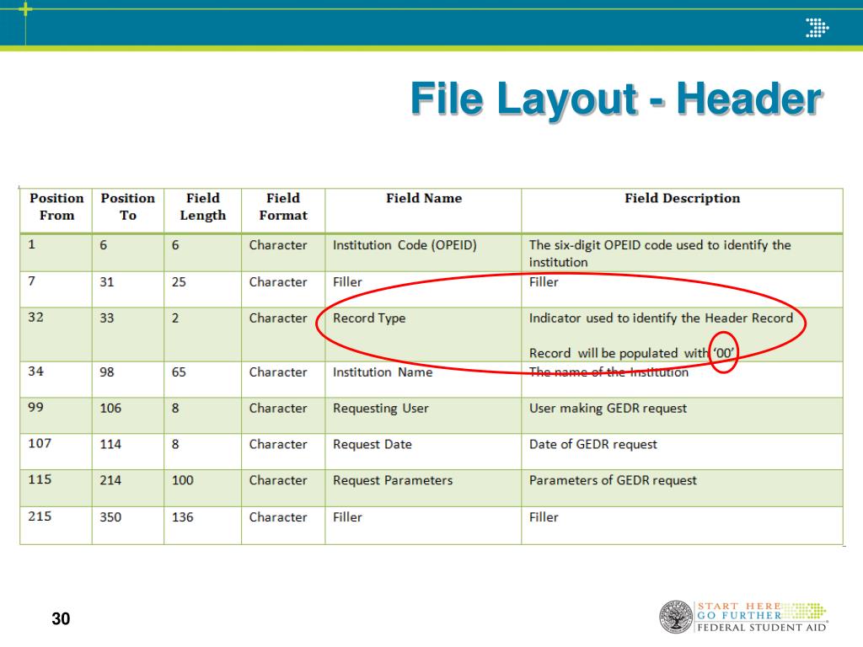This screenshot has height=647, width=863.
Task: Click position-from value '32'
Action: (35, 318)
